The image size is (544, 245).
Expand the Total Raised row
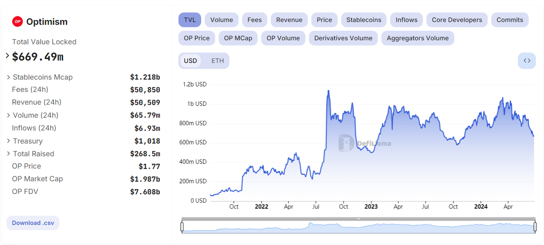9,154
